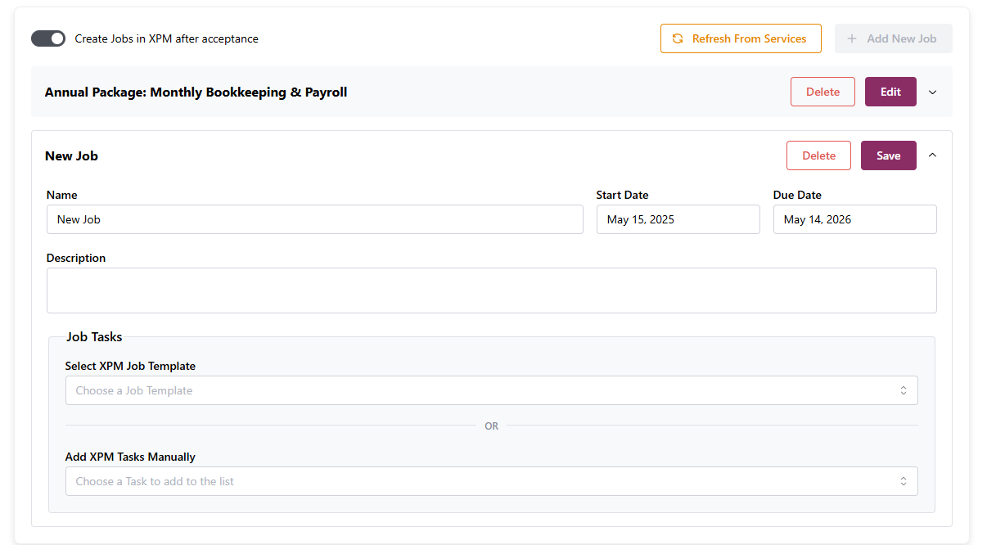Open the Start Date picker field
The height and width of the screenshot is (545, 987).
[678, 219]
